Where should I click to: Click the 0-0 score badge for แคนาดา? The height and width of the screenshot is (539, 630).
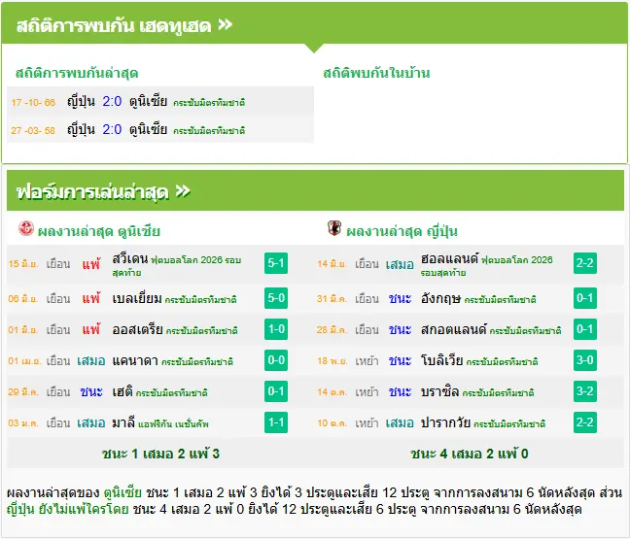click(x=276, y=360)
